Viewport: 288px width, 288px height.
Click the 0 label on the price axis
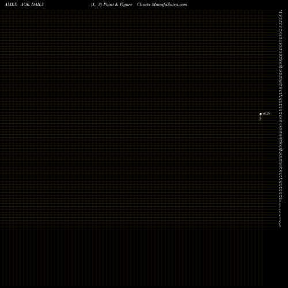tap(280, 226)
